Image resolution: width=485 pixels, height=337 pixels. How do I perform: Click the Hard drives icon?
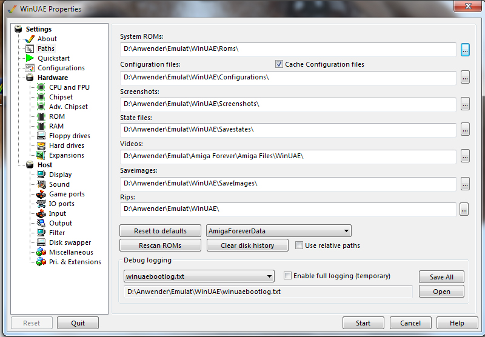[41, 145]
